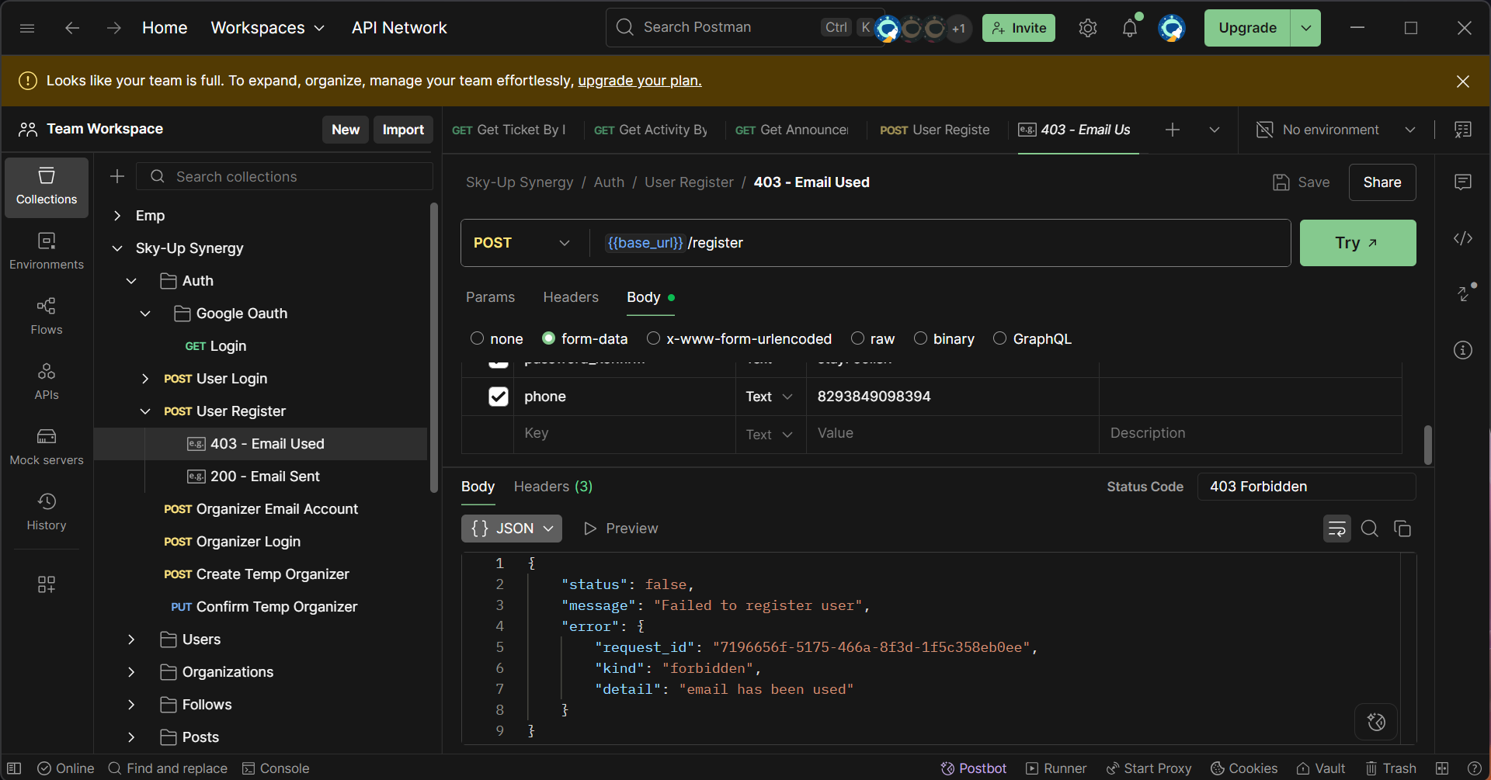Open Postbot in the status bar

point(974,768)
